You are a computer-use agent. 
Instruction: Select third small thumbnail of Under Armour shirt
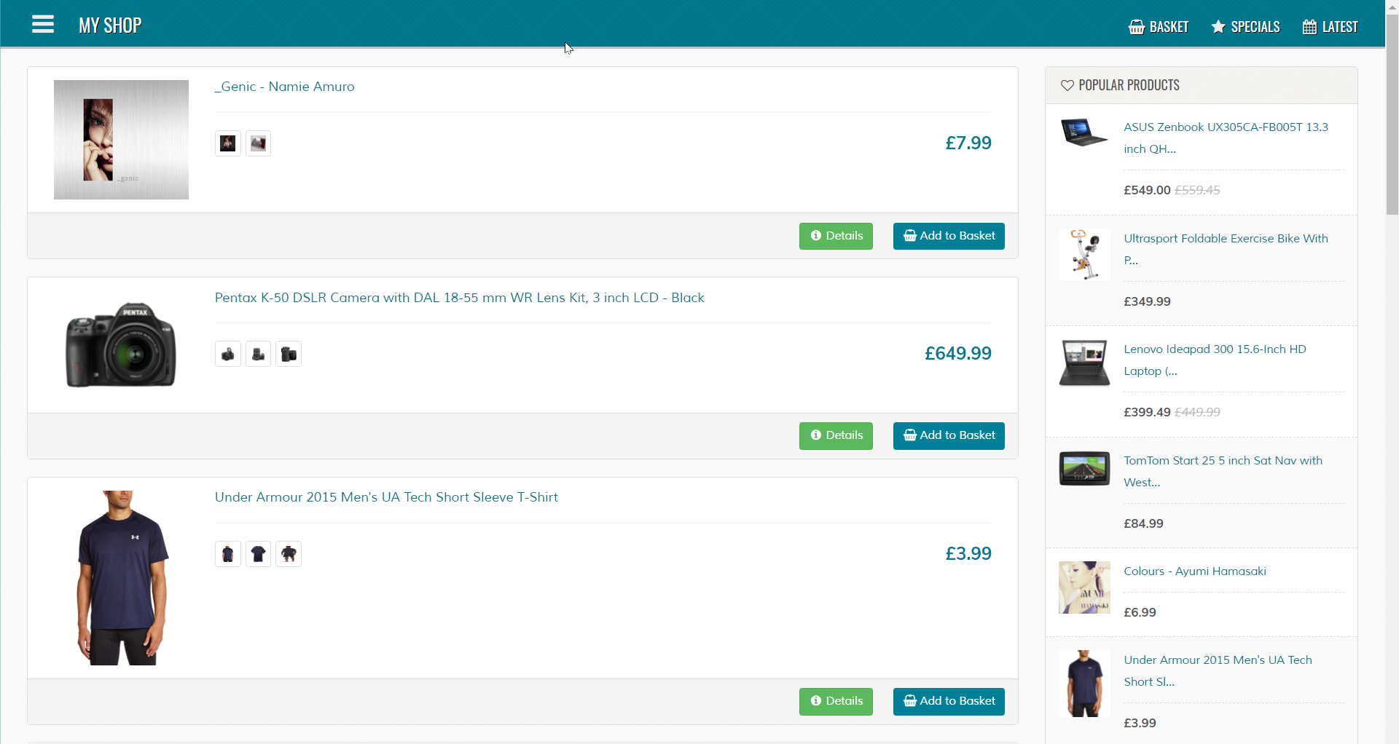pos(289,554)
